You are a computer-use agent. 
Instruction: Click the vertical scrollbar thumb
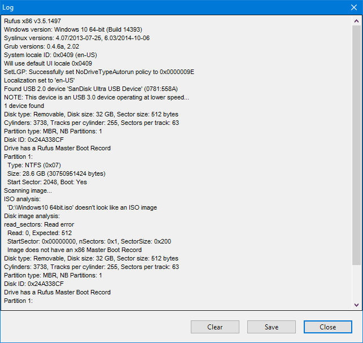click(x=356, y=141)
